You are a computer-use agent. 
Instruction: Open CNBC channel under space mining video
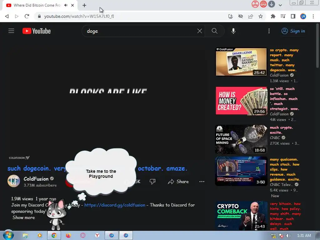pos(275,138)
